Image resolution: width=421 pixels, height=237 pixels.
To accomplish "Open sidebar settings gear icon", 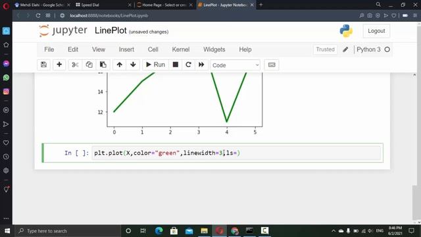I will tap(6, 171).
